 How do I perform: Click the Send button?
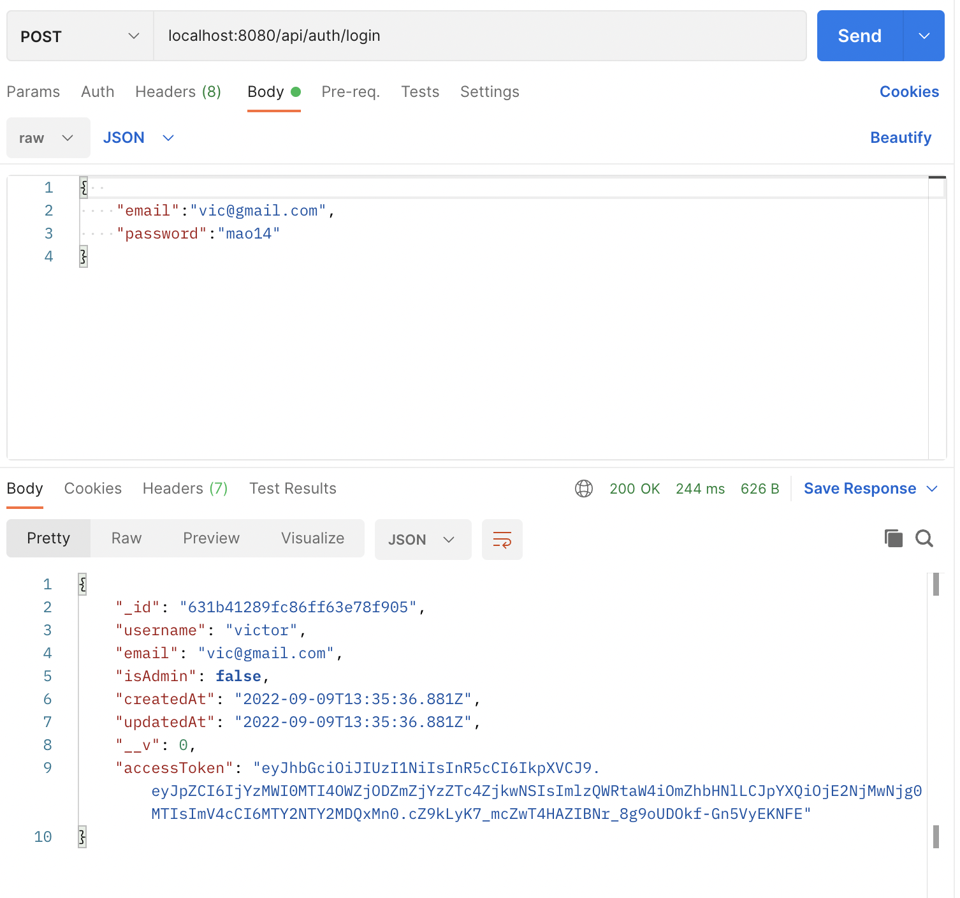click(x=859, y=36)
